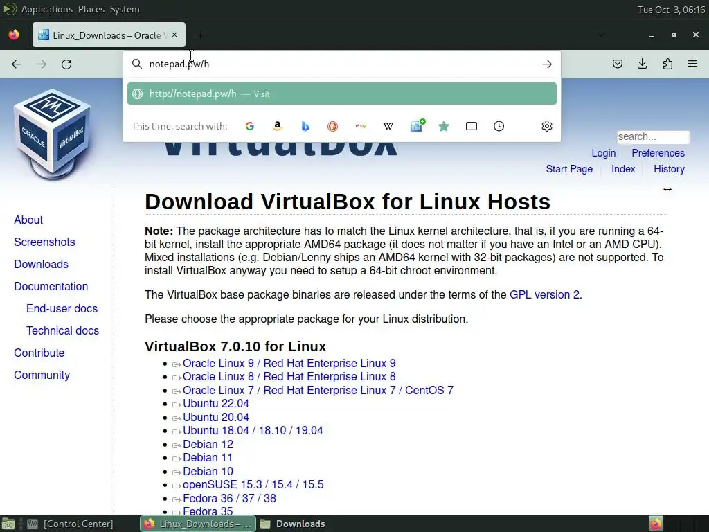Search with the VirtualBox site engine
The width and height of the screenshot is (709, 532).
click(418, 125)
